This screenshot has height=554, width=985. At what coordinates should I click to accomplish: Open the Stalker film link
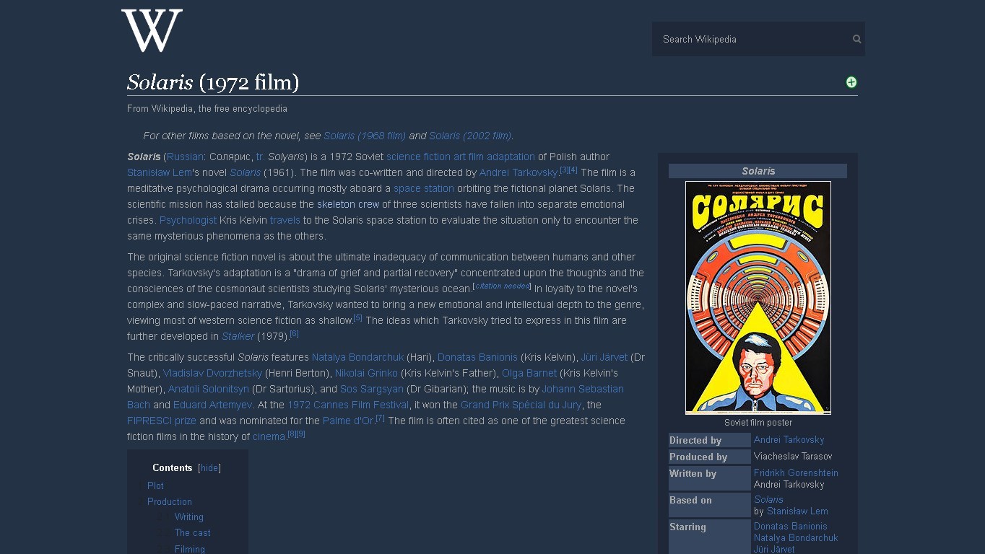coord(238,336)
